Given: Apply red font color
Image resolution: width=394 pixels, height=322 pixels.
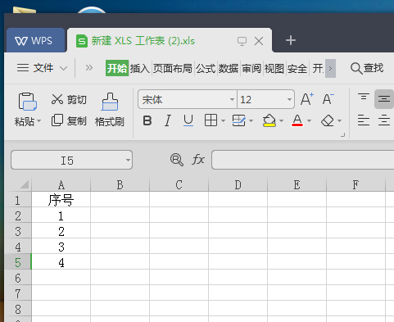Looking at the screenshot, I should pos(297,120).
